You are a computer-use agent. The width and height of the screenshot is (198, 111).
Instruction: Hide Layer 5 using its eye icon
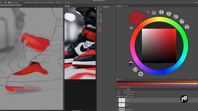[117, 100]
